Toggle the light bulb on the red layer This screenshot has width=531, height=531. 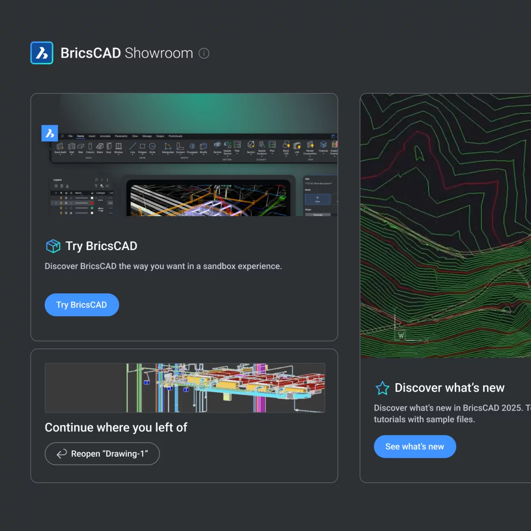coord(61,203)
